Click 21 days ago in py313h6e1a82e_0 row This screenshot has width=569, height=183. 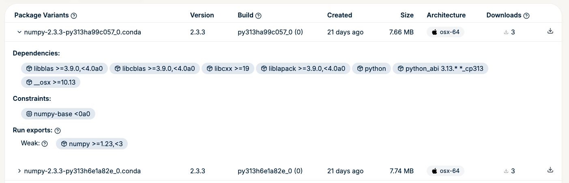[x=346, y=171]
